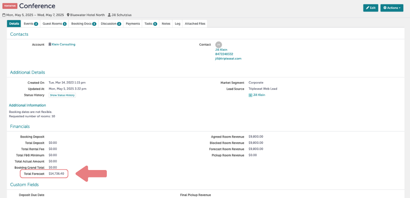Click the Updated At date Mon, May 5, 2025
Viewport: 410px width, 198px height.
click(68, 89)
